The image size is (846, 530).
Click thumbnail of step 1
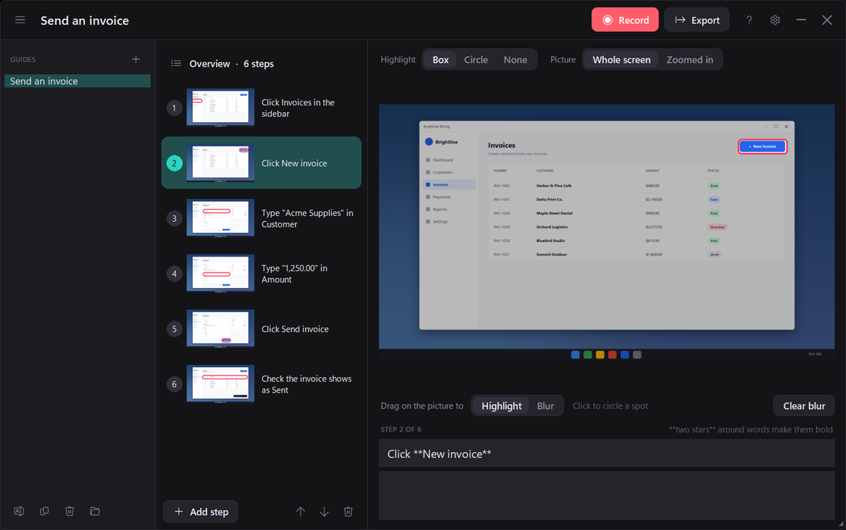(220, 108)
